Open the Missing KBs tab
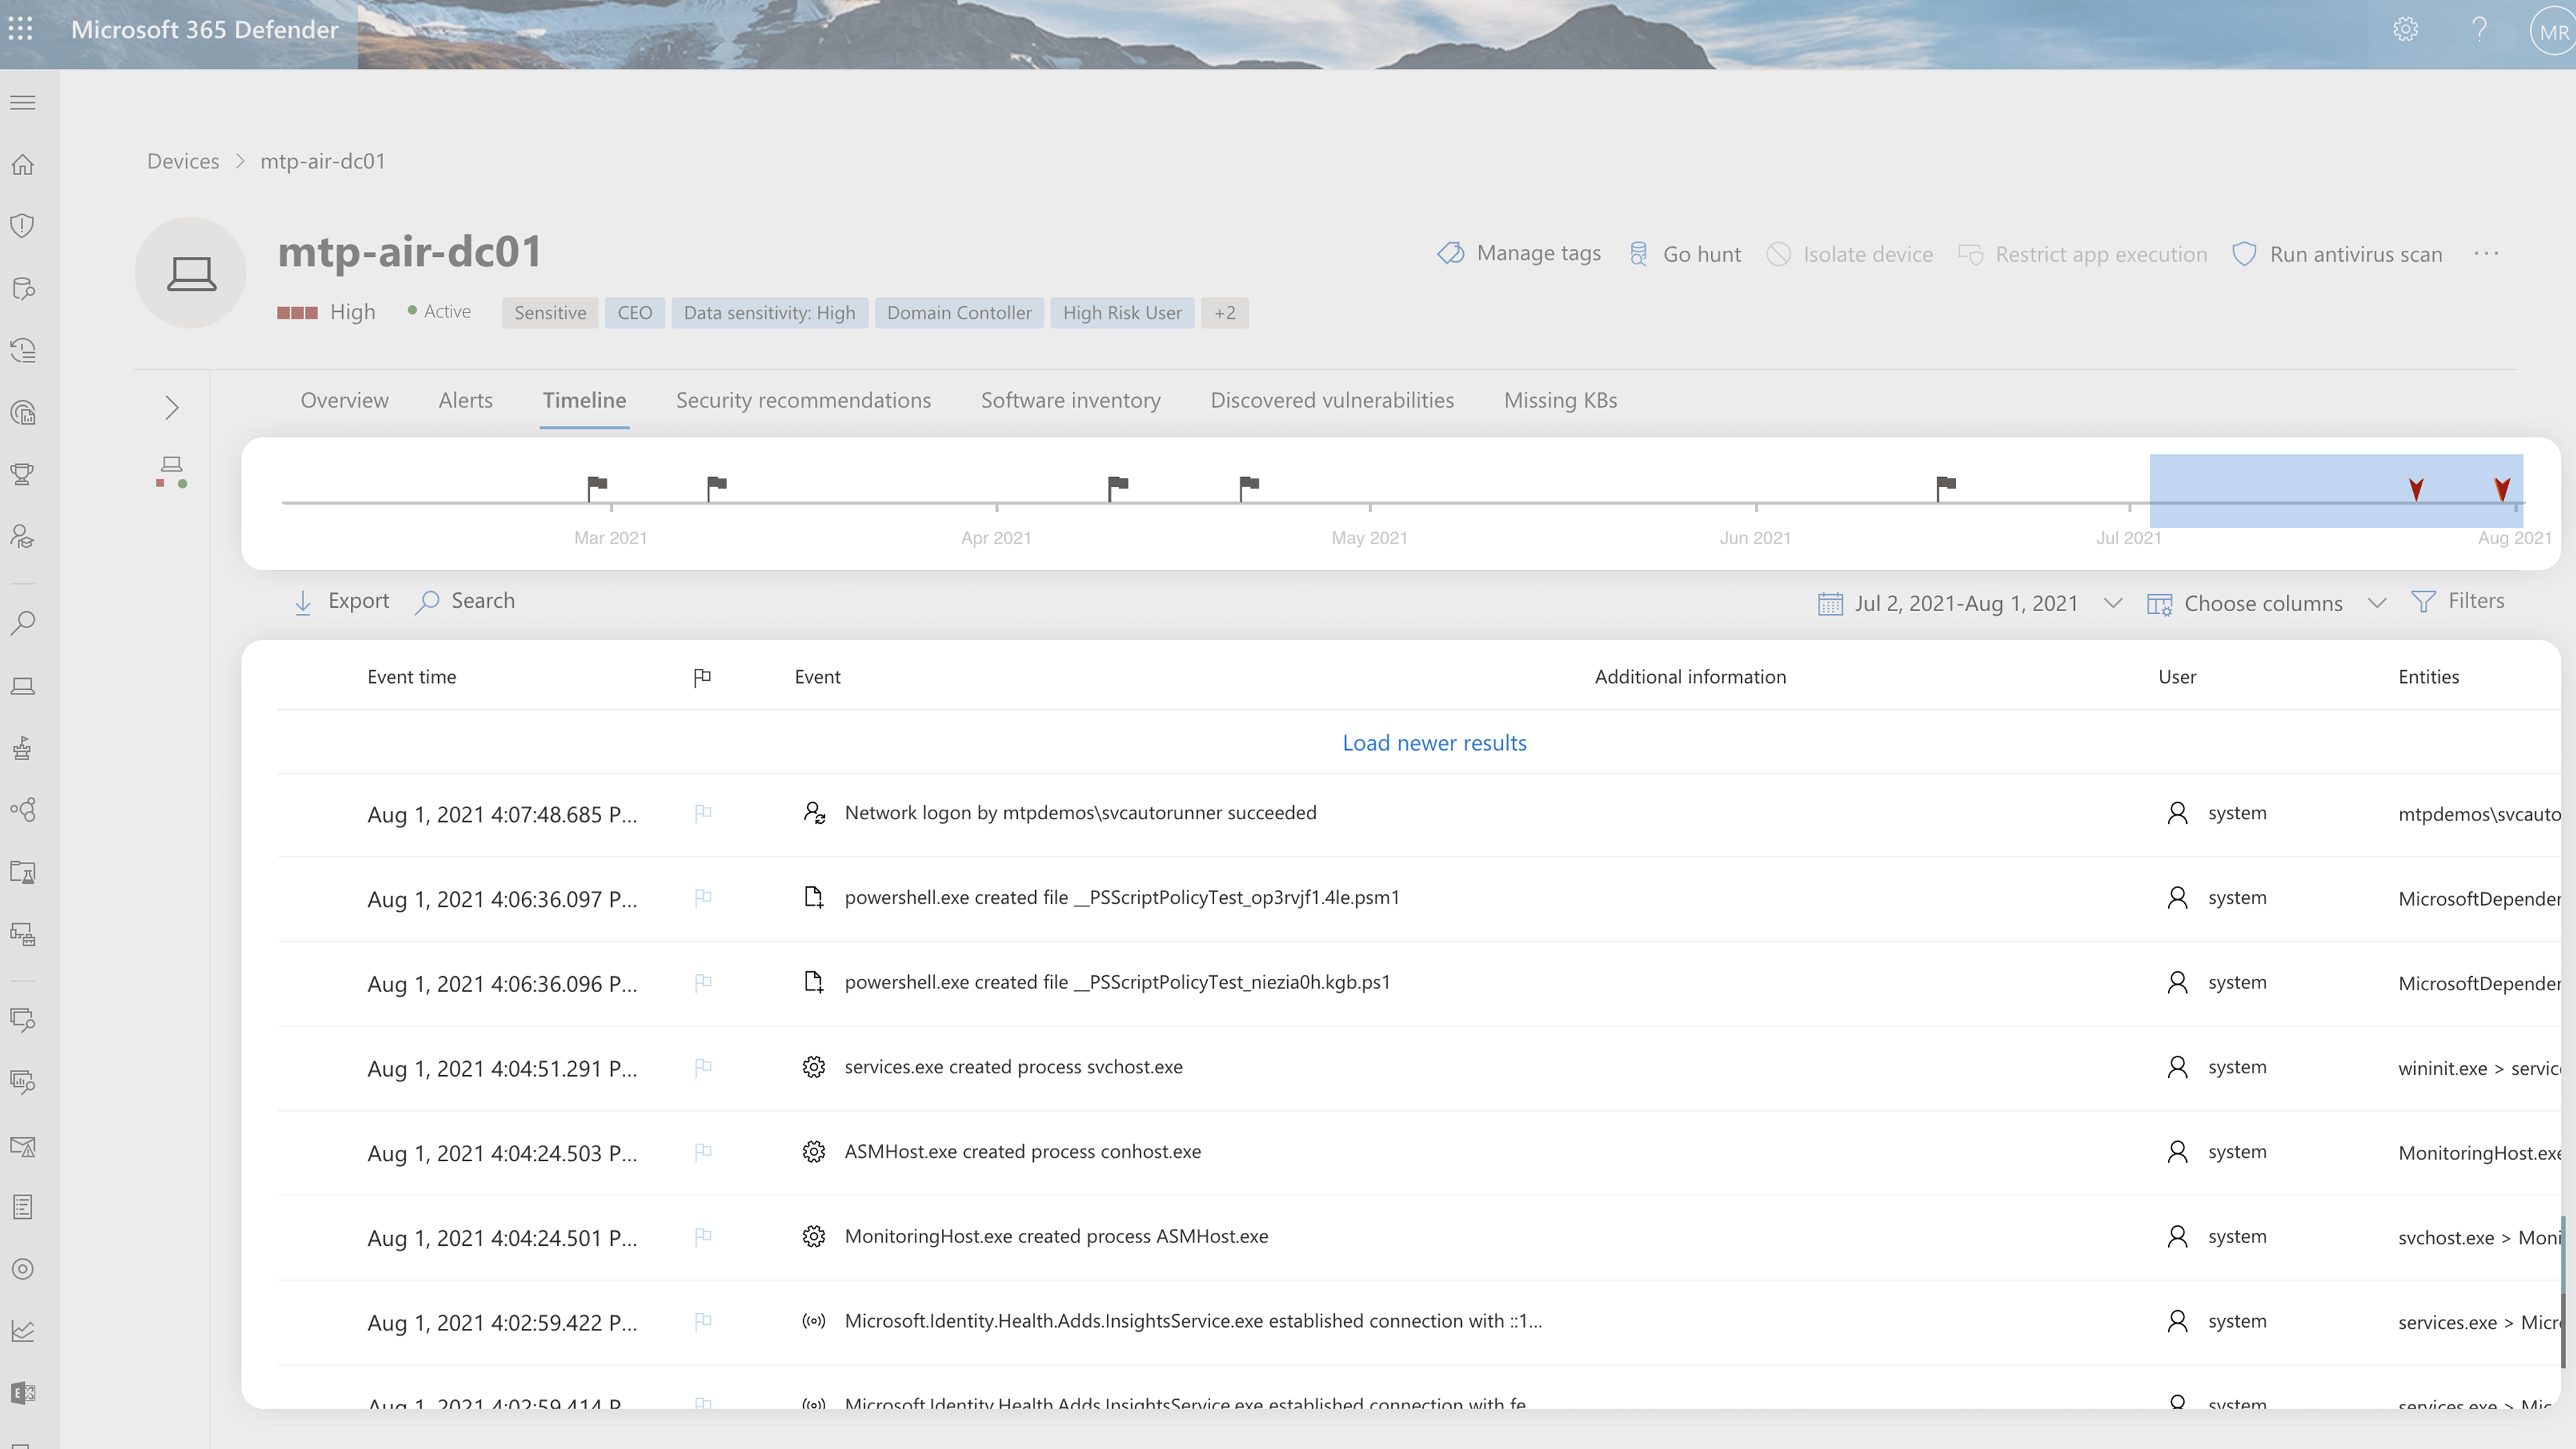 (x=1560, y=400)
